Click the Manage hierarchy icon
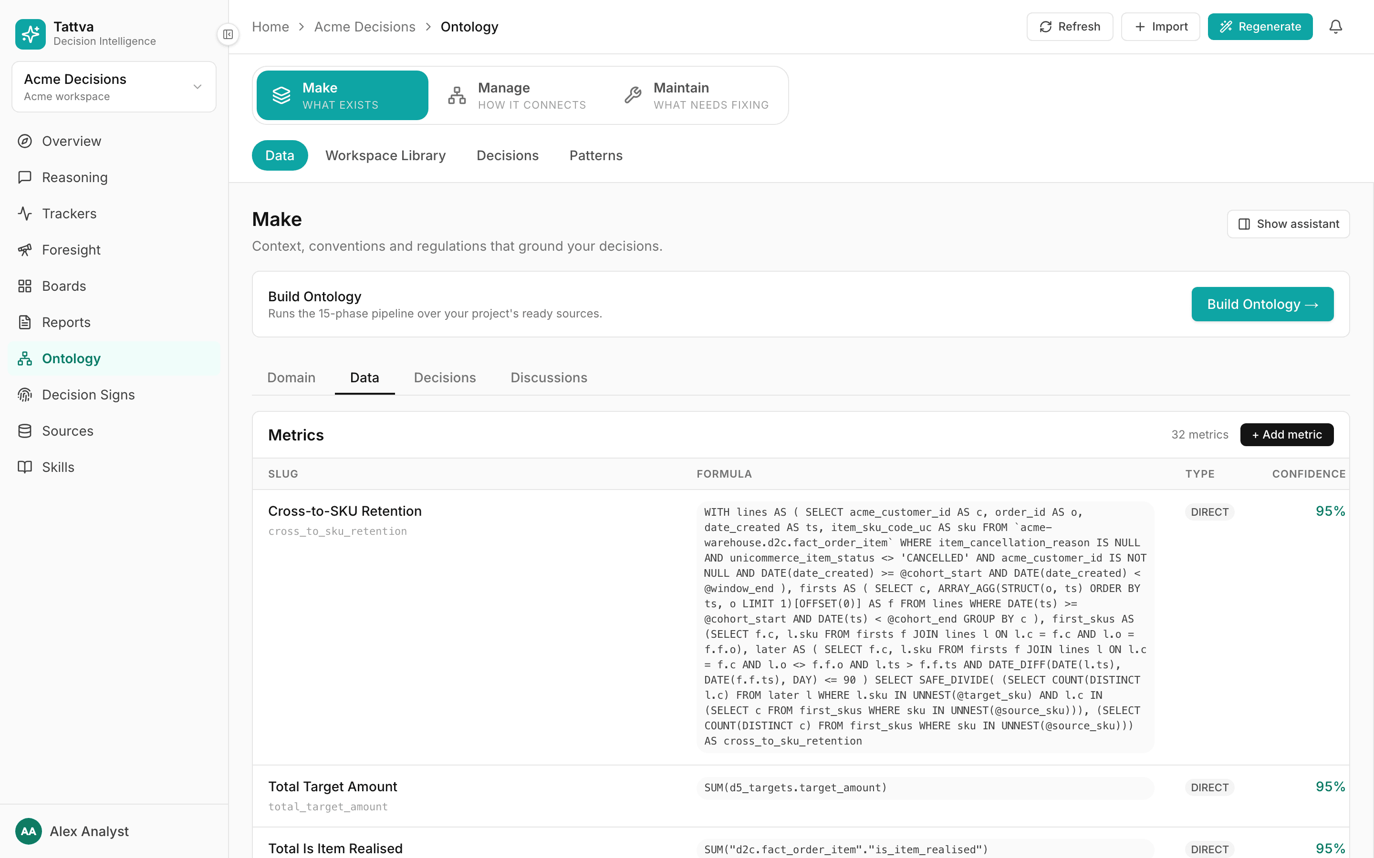 click(457, 95)
